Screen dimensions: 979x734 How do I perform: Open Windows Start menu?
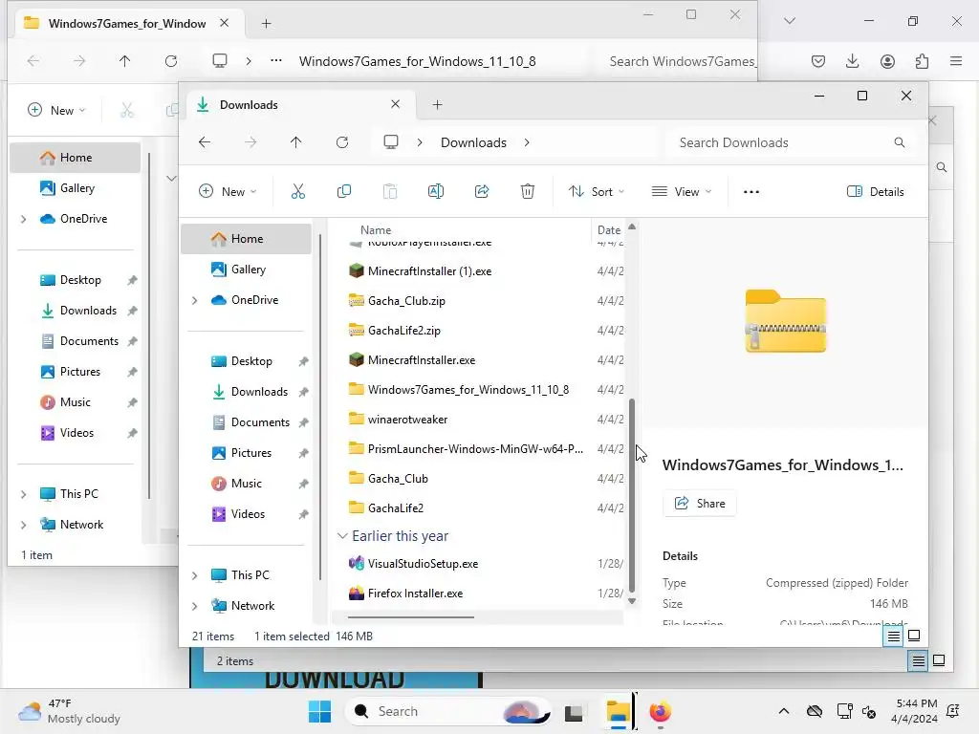click(x=319, y=711)
